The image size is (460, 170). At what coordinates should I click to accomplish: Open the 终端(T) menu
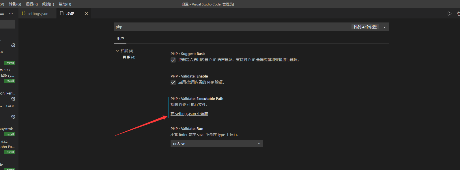click(x=48, y=4)
